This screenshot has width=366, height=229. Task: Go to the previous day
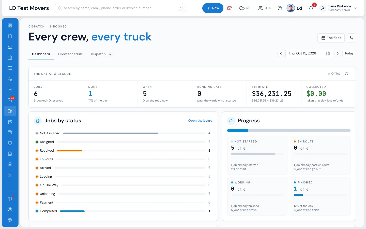click(x=281, y=53)
